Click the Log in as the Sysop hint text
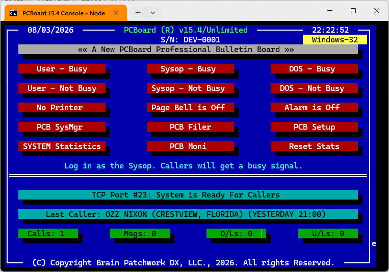This screenshot has height=272, width=389. [x=184, y=166]
